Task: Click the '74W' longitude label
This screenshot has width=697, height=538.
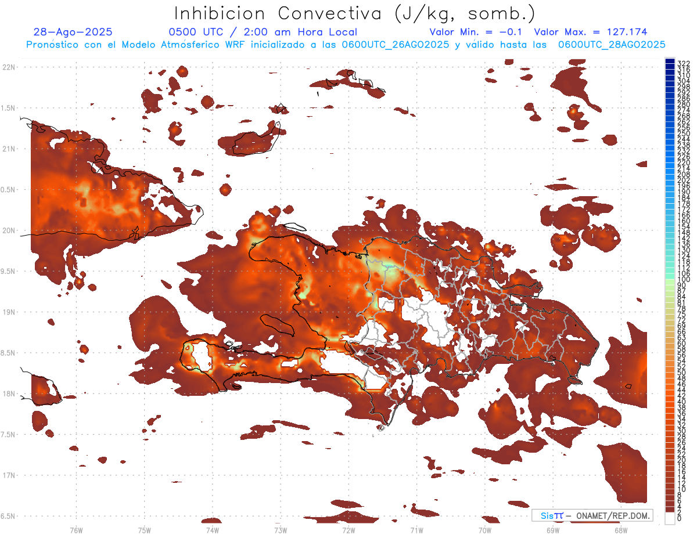Action: pyautogui.click(x=212, y=530)
